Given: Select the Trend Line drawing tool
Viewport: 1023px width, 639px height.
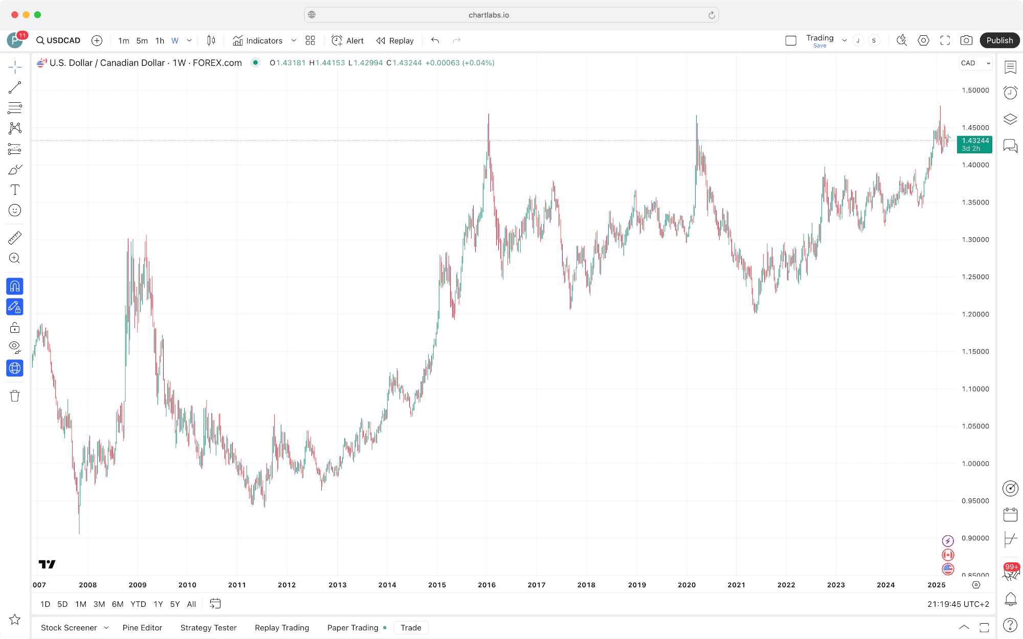Looking at the screenshot, I should coord(15,88).
